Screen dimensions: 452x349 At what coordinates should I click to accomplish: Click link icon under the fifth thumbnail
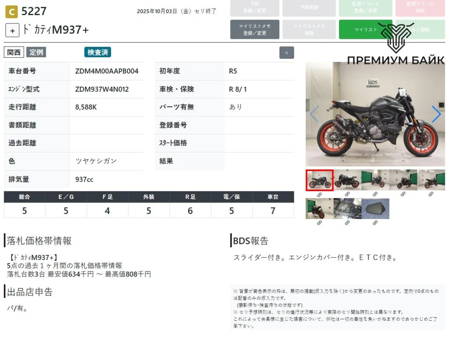(x=431, y=194)
